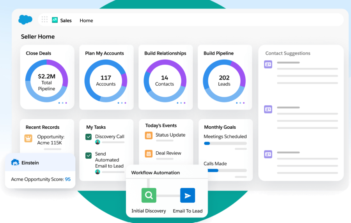Open the App Launcher dots grid
The height and width of the screenshot is (223, 351).
pyautogui.click(x=44, y=19)
